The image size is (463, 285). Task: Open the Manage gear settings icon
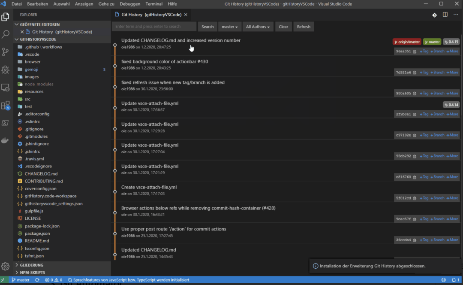(5, 267)
